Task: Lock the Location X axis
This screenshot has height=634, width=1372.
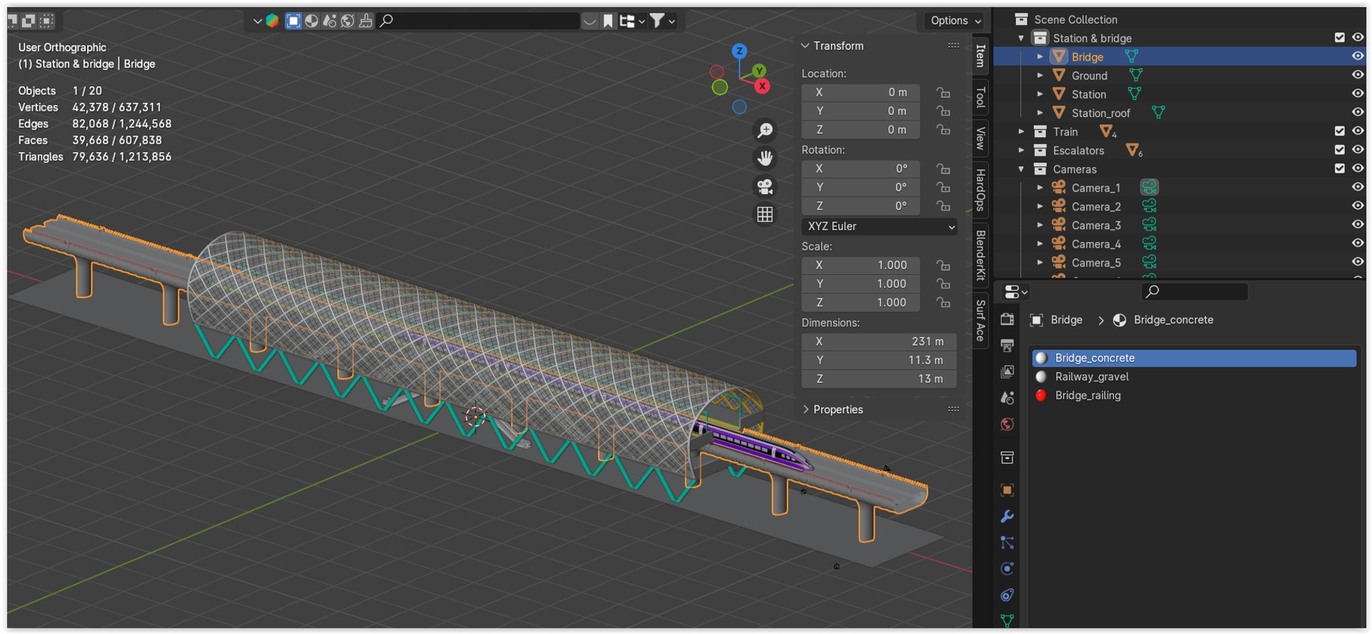Action: tap(944, 92)
